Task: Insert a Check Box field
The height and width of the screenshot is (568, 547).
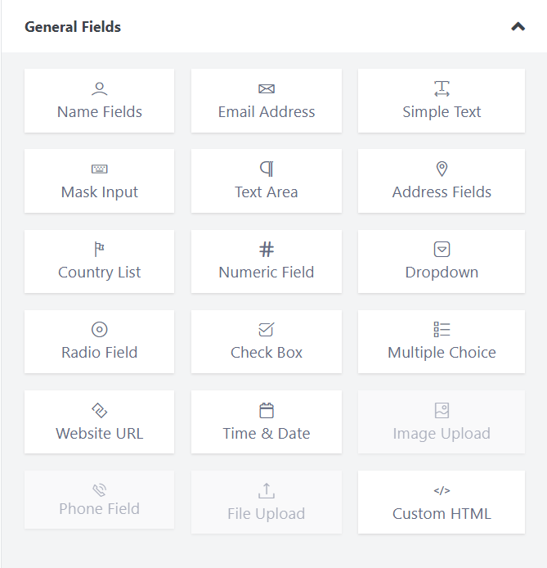Action: click(x=267, y=341)
